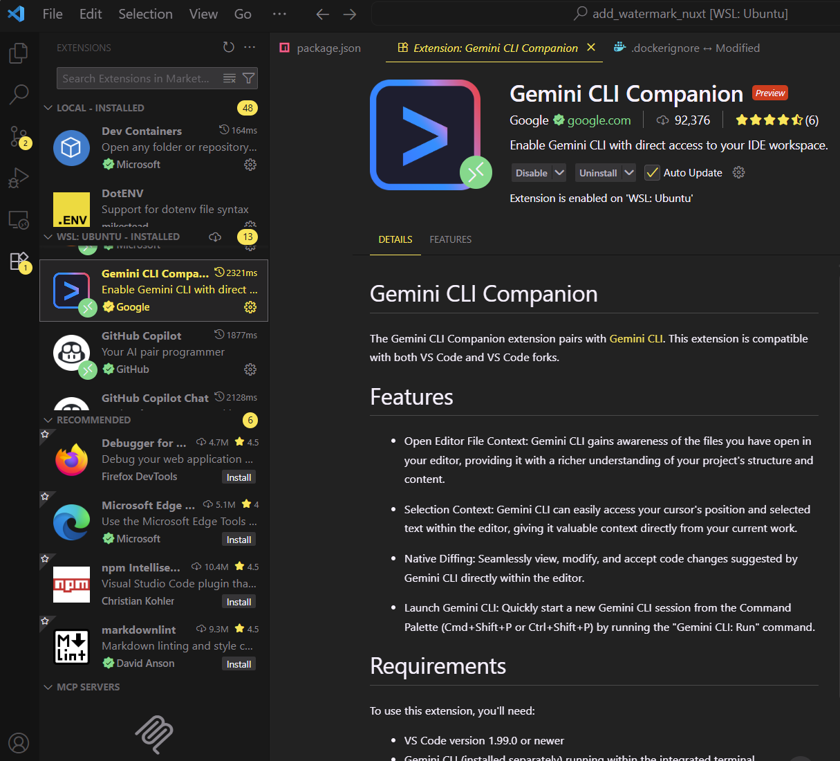
Task: Install Microsoft Edge Tools extension
Action: [x=239, y=540]
